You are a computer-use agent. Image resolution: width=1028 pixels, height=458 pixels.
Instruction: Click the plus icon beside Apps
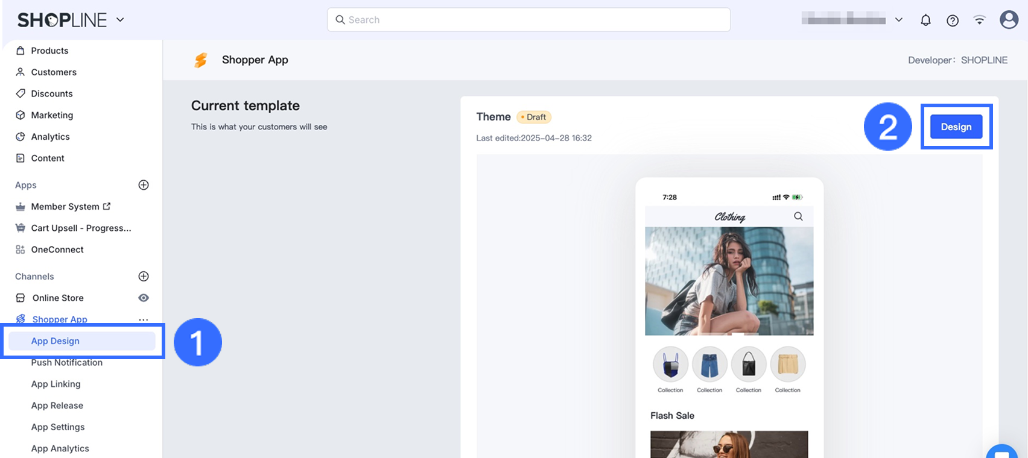point(144,185)
